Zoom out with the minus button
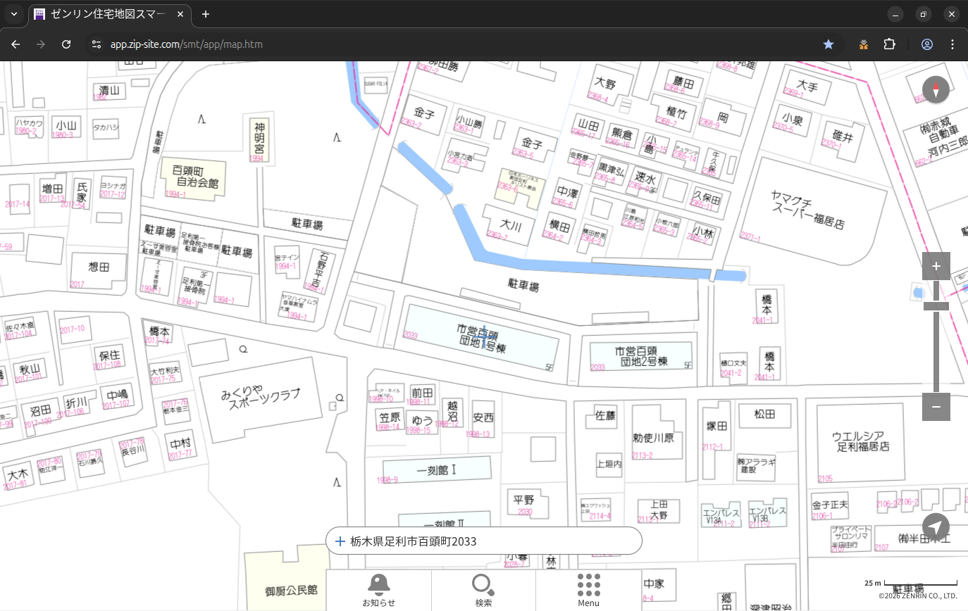The image size is (968, 611). pos(936,407)
